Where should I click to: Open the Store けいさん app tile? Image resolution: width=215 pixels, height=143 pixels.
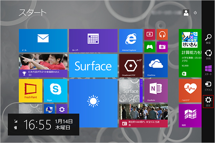(190, 53)
